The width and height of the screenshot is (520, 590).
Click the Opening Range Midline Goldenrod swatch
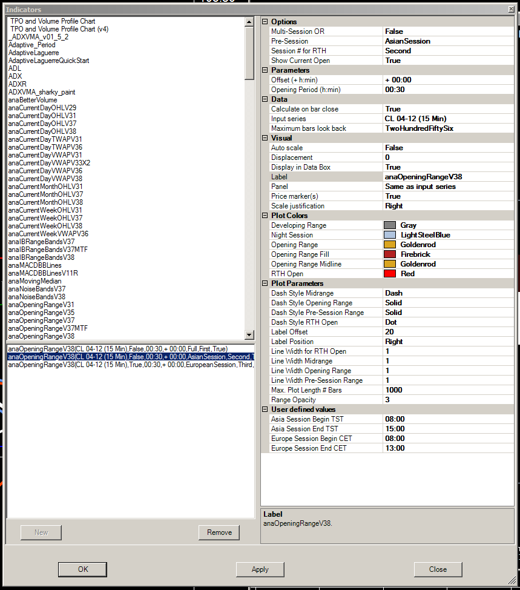tap(390, 264)
